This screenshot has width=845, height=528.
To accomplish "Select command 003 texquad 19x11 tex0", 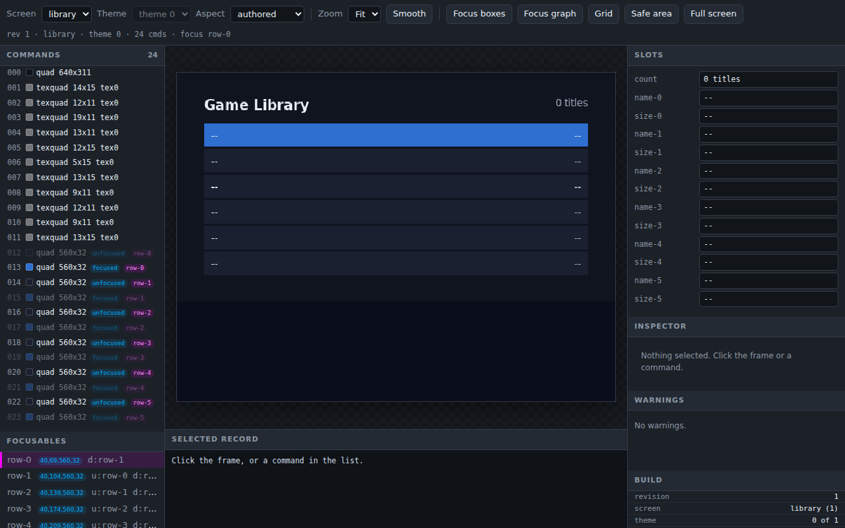I will (83, 117).
